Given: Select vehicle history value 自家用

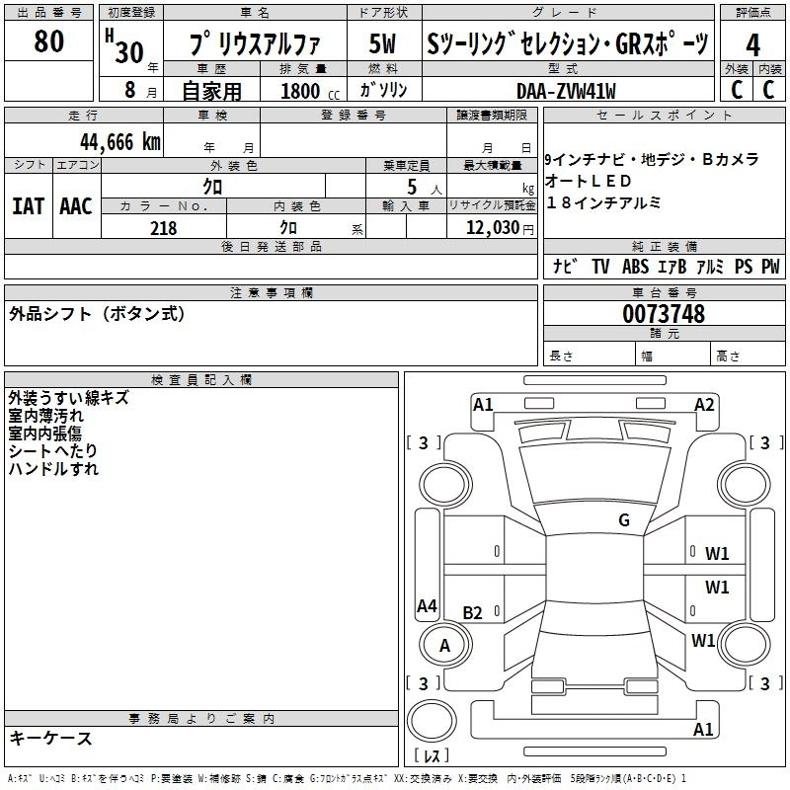Looking at the screenshot, I should point(211,91).
